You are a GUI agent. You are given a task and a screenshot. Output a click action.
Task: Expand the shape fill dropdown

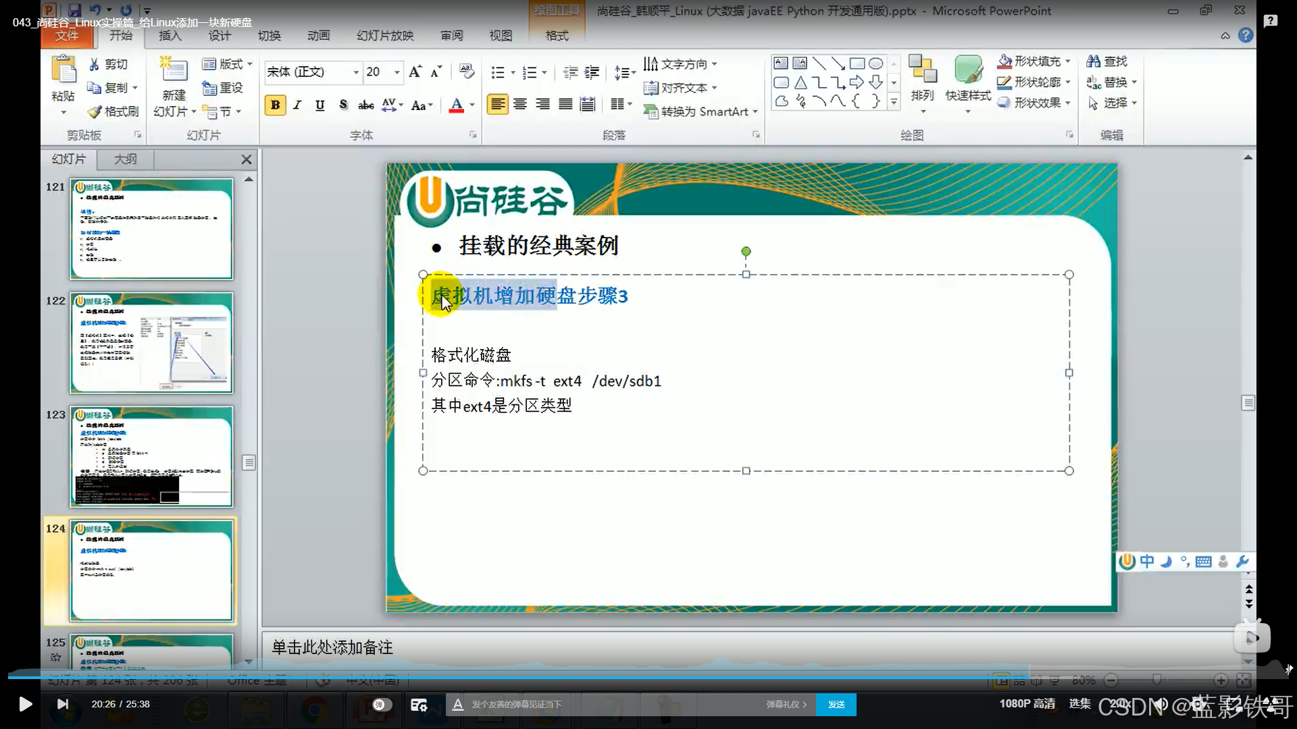[1068, 61]
